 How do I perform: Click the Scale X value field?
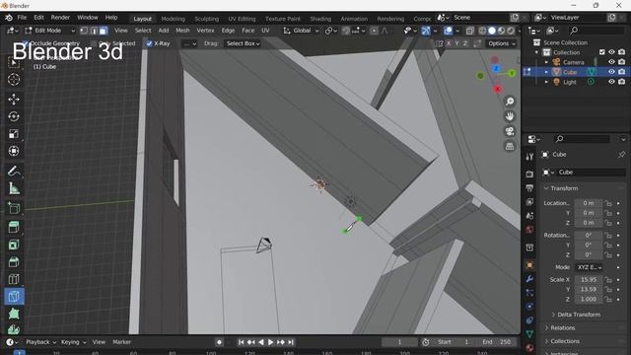[x=589, y=279]
